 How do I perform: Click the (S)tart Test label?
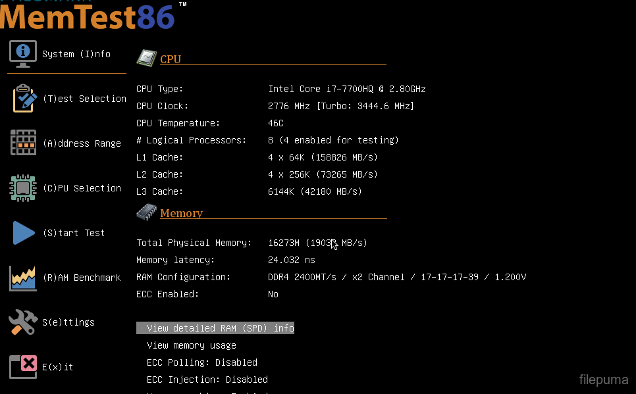point(73,233)
